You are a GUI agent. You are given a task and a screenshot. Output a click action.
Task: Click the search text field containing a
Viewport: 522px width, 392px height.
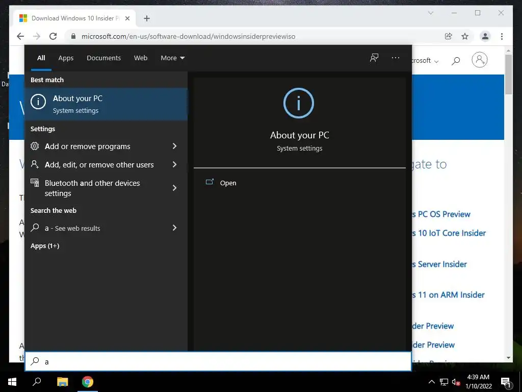pos(218,361)
